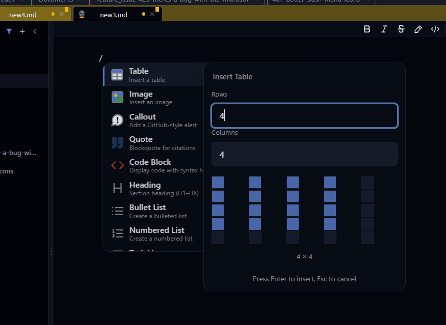Create a Bullet List
The width and height of the screenshot is (446, 325).
153,211
